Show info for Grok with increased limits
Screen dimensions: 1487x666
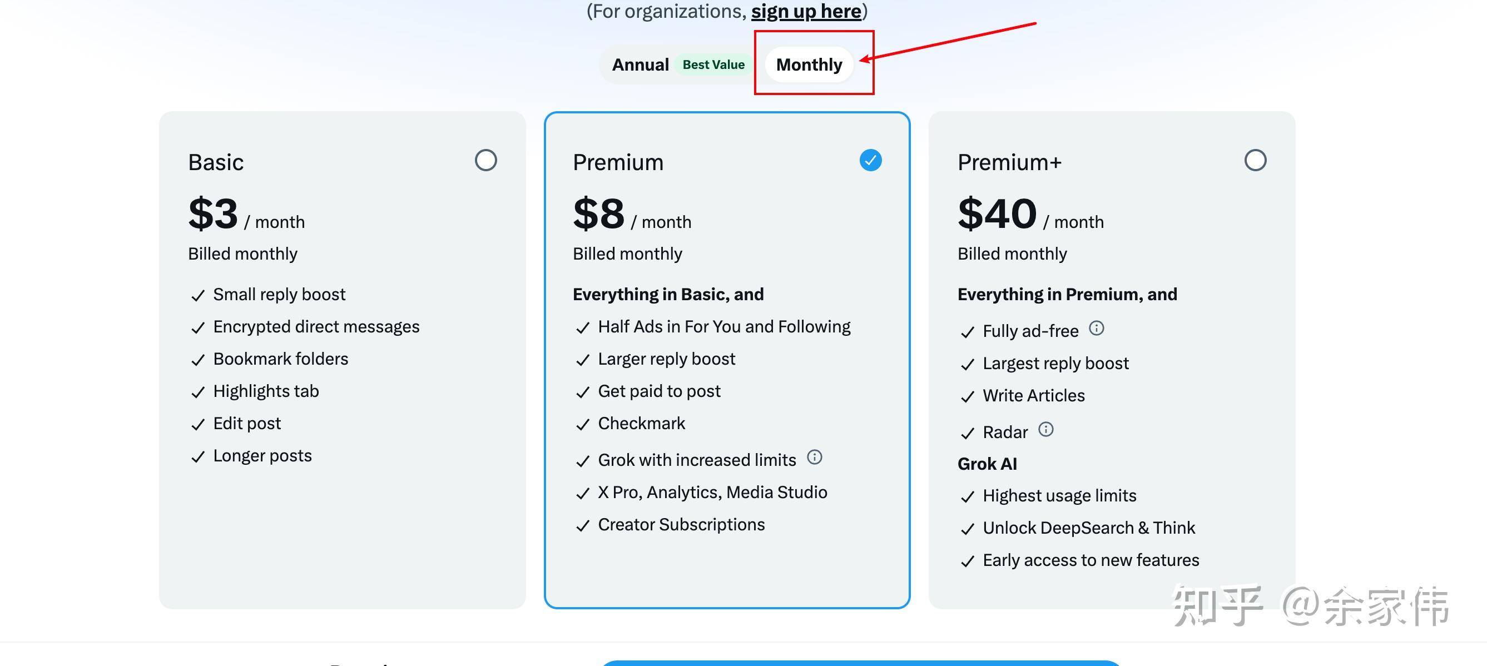(814, 457)
